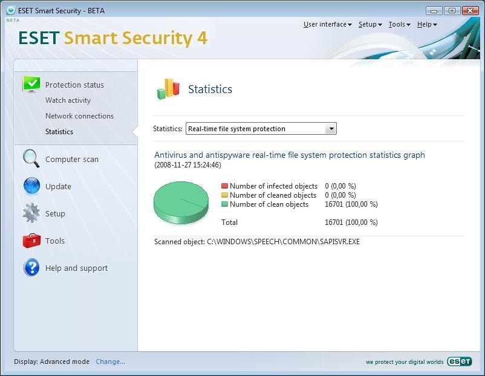Click the Scanned object path SAPISVR.EXE
Image resolution: width=485 pixels, height=376 pixels.
283,241
